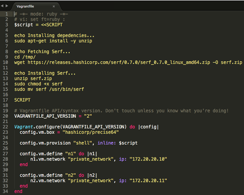
Task: Place cursor on "$script = <<SCRIPT" line
Action: pyautogui.click(x=38, y=24)
